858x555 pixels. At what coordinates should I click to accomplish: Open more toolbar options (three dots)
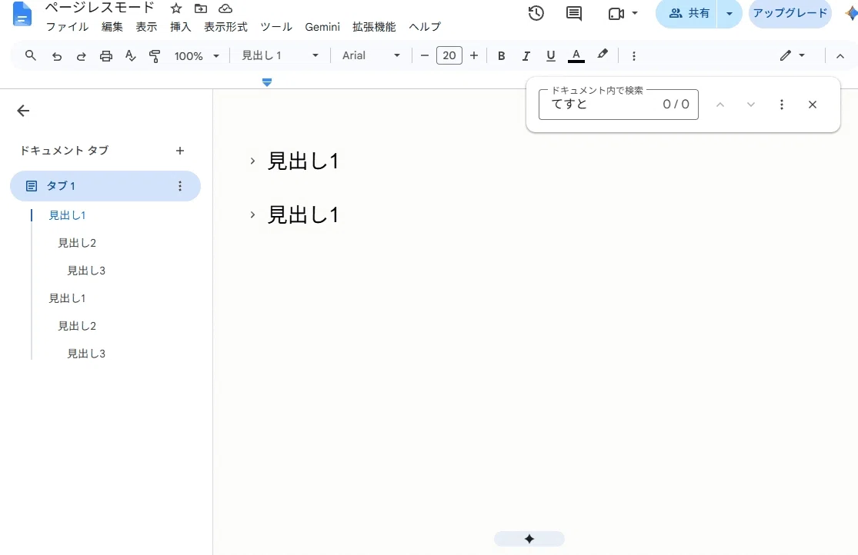(633, 56)
